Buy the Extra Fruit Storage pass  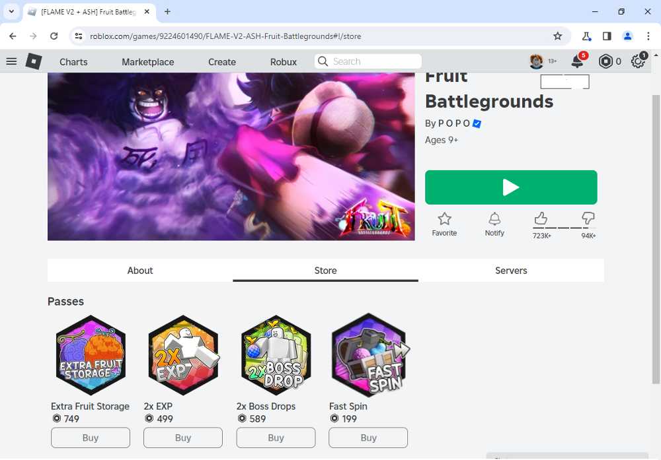pos(91,438)
